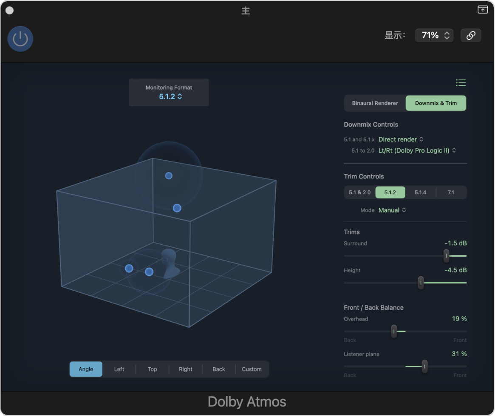Click the Listener plane value 31 %
This screenshot has width=495, height=416.
tap(459, 354)
